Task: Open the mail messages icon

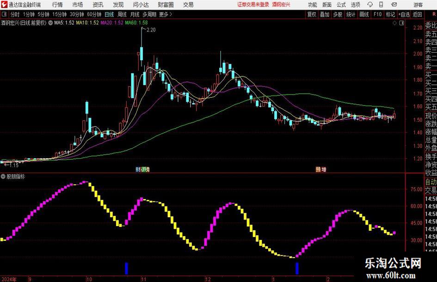Action: click(x=394, y=5)
